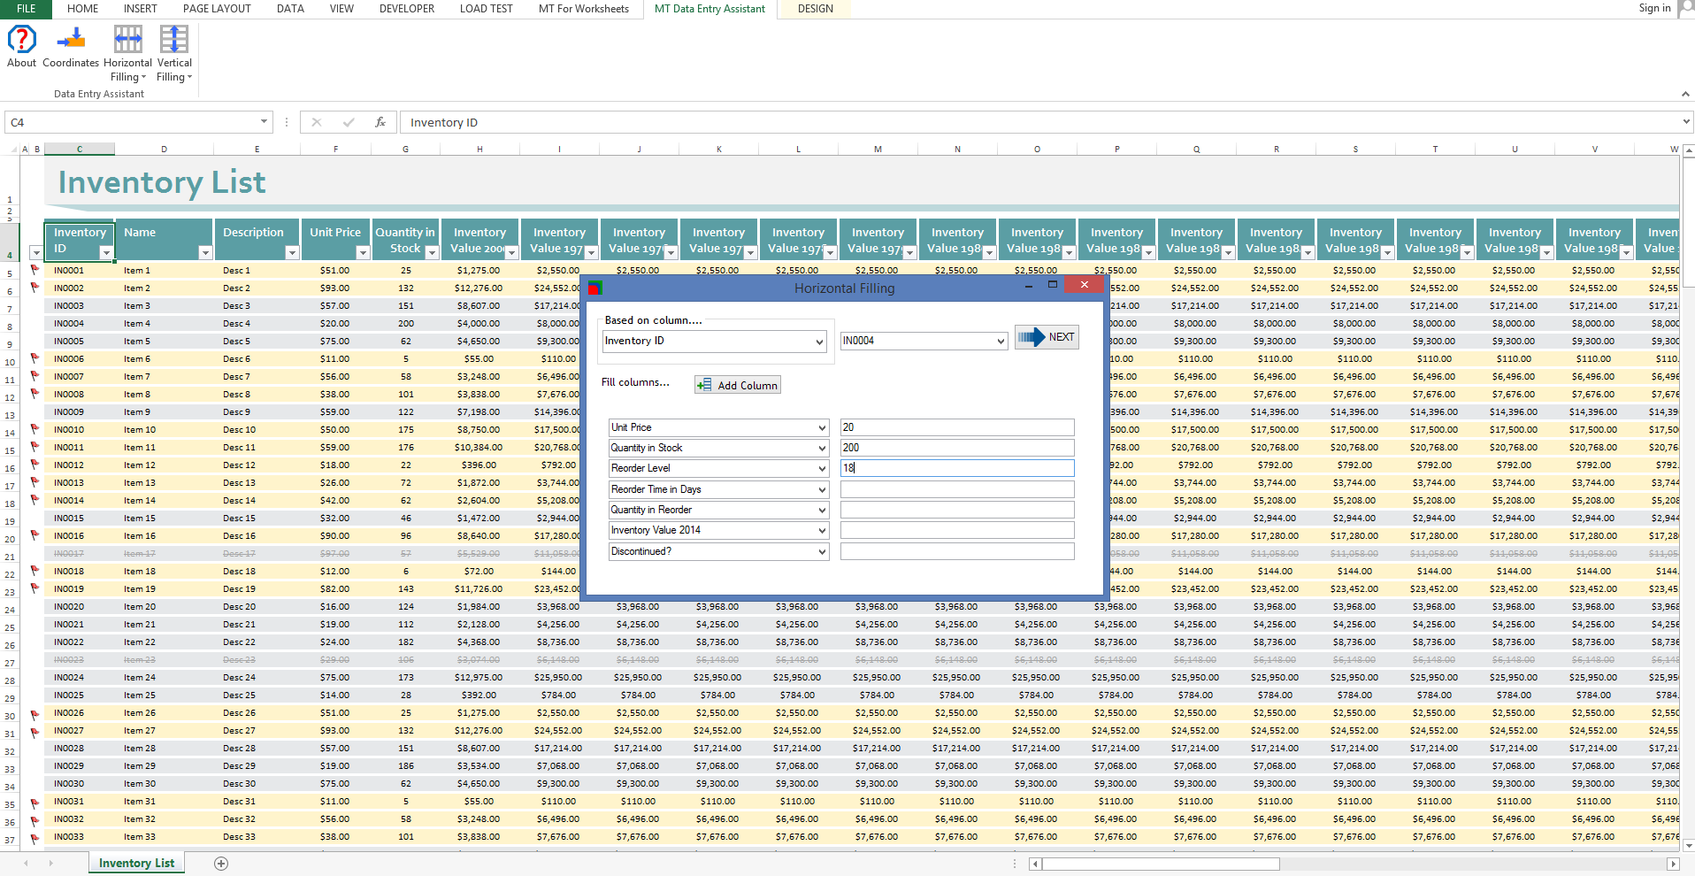Expand the formula bar

[x=1686, y=122]
